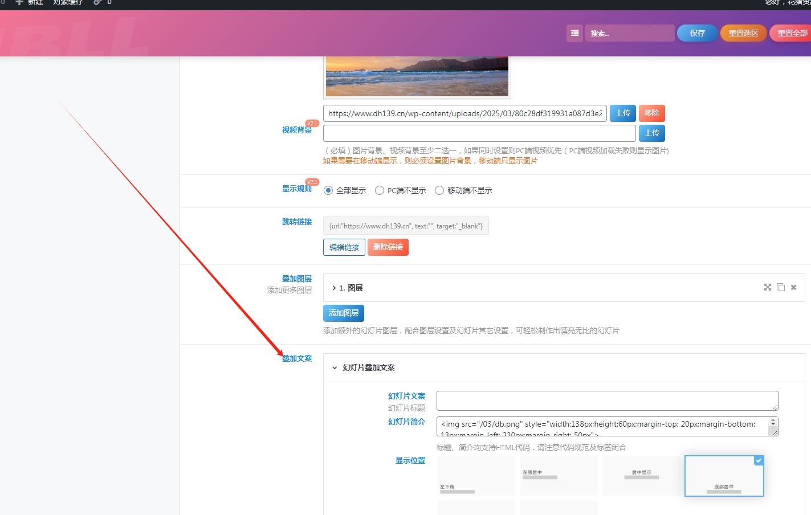Click the beach background image preview
The width and height of the screenshot is (811, 515).
pos(417,76)
